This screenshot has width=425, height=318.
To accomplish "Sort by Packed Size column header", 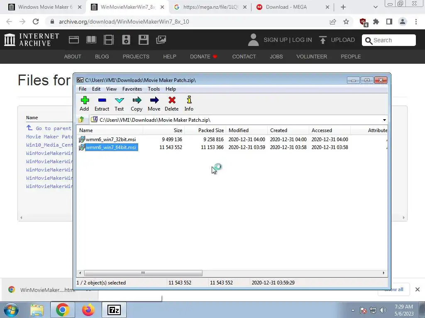I will (205, 130).
